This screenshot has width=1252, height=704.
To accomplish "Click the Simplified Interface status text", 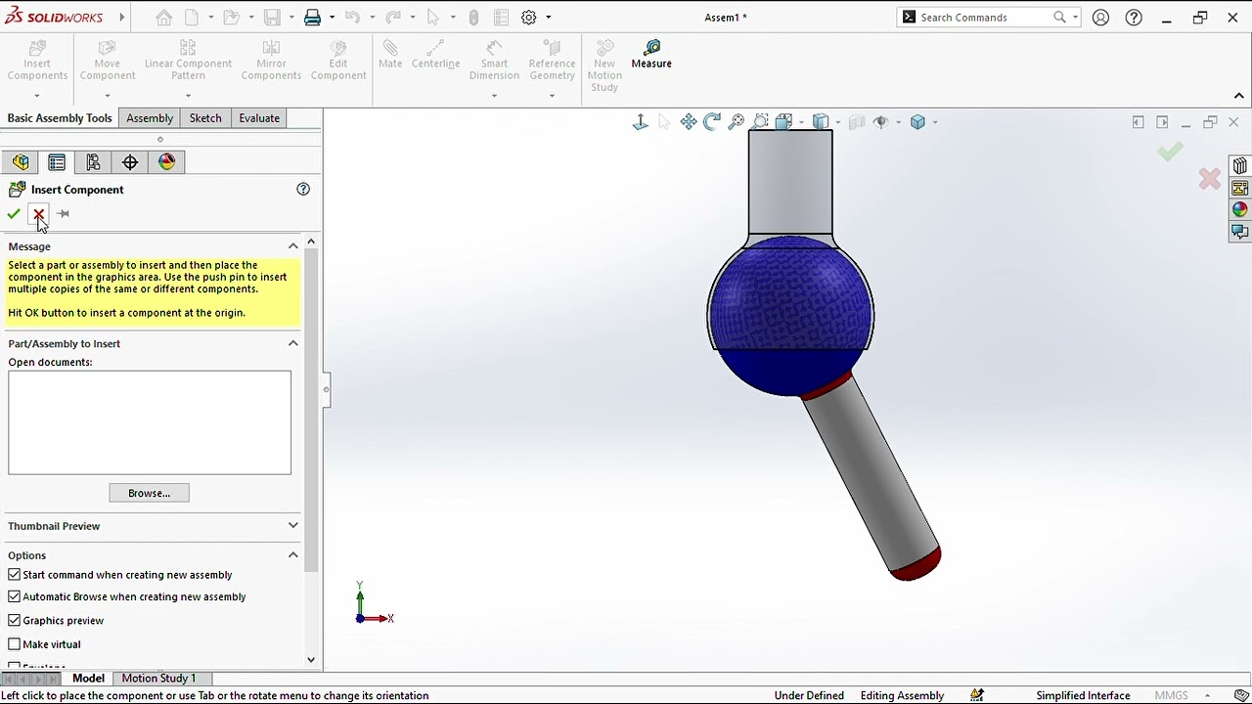I will [x=1083, y=695].
